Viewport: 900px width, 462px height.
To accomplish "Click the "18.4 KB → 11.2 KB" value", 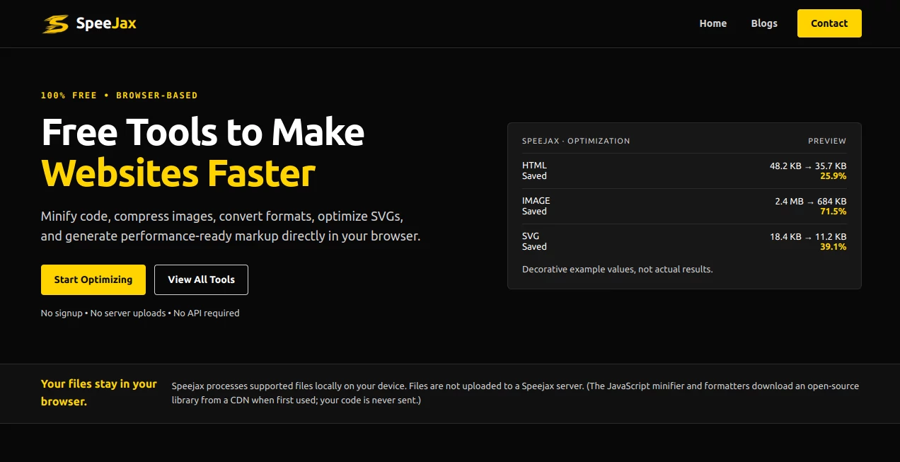I will coord(808,236).
